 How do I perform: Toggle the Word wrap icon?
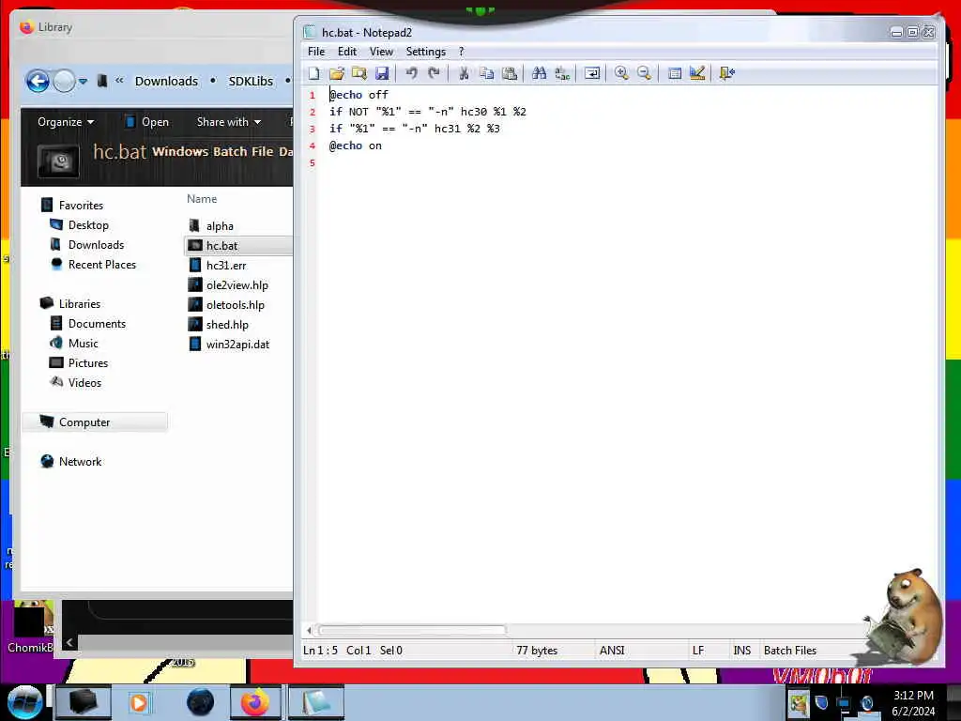click(x=592, y=73)
